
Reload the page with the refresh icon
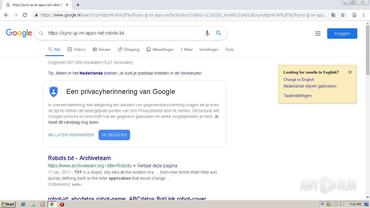[25, 15]
